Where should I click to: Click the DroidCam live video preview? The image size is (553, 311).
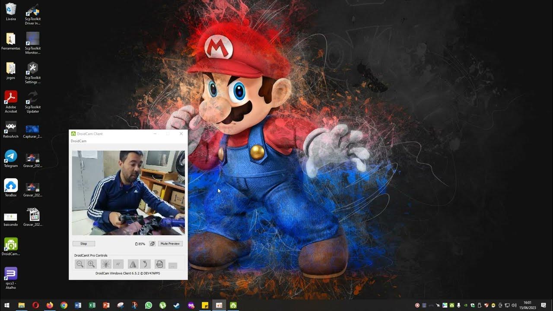click(128, 193)
